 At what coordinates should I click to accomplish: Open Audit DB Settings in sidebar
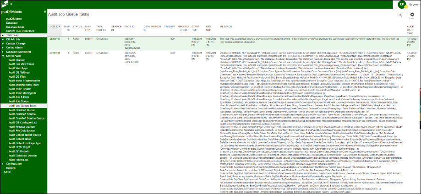point(19,72)
